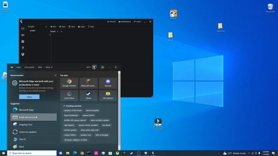Click 'idaho murders update' trending search
The image size is (278, 156).
click(99, 120)
